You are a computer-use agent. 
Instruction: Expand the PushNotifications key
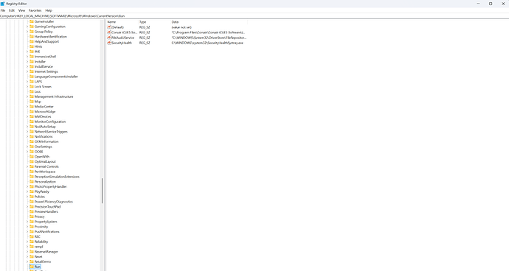coord(27,232)
